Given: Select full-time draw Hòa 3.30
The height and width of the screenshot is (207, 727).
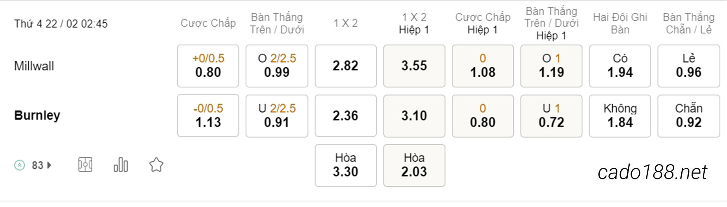Looking at the screenshot, I should [x=346, y=165].
